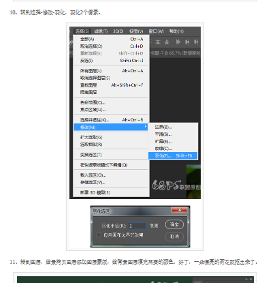This screenshot has height=283, width=279.
Task: Click the step 11 instruction text
Action: point(133,262)
